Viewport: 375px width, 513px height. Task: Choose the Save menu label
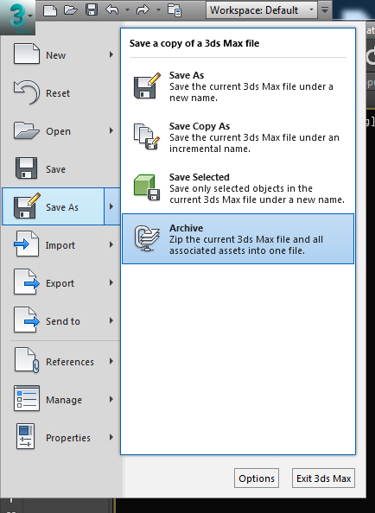[55, 169]
